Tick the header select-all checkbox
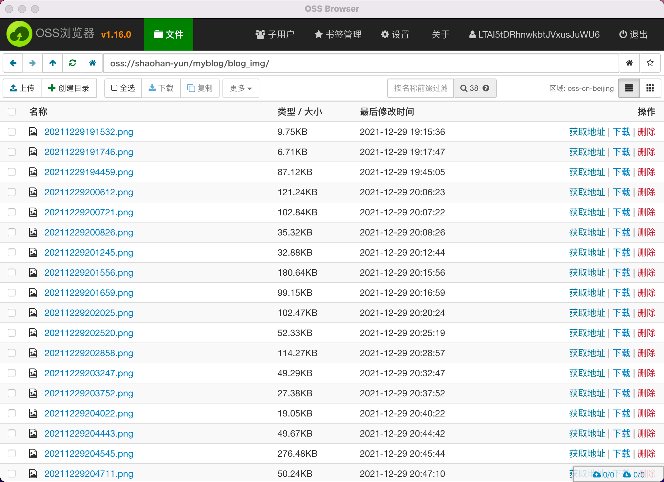 12,112
